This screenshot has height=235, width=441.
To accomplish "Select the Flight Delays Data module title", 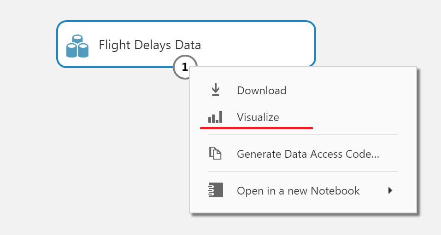I will [150, 45].
